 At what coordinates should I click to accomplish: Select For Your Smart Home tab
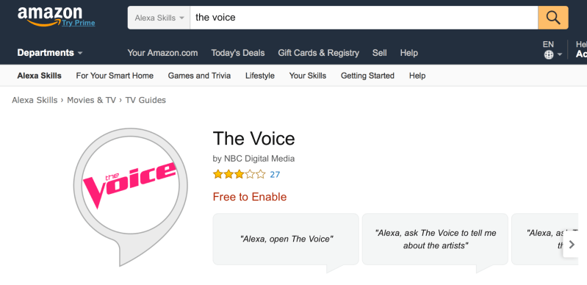point(115,76)
